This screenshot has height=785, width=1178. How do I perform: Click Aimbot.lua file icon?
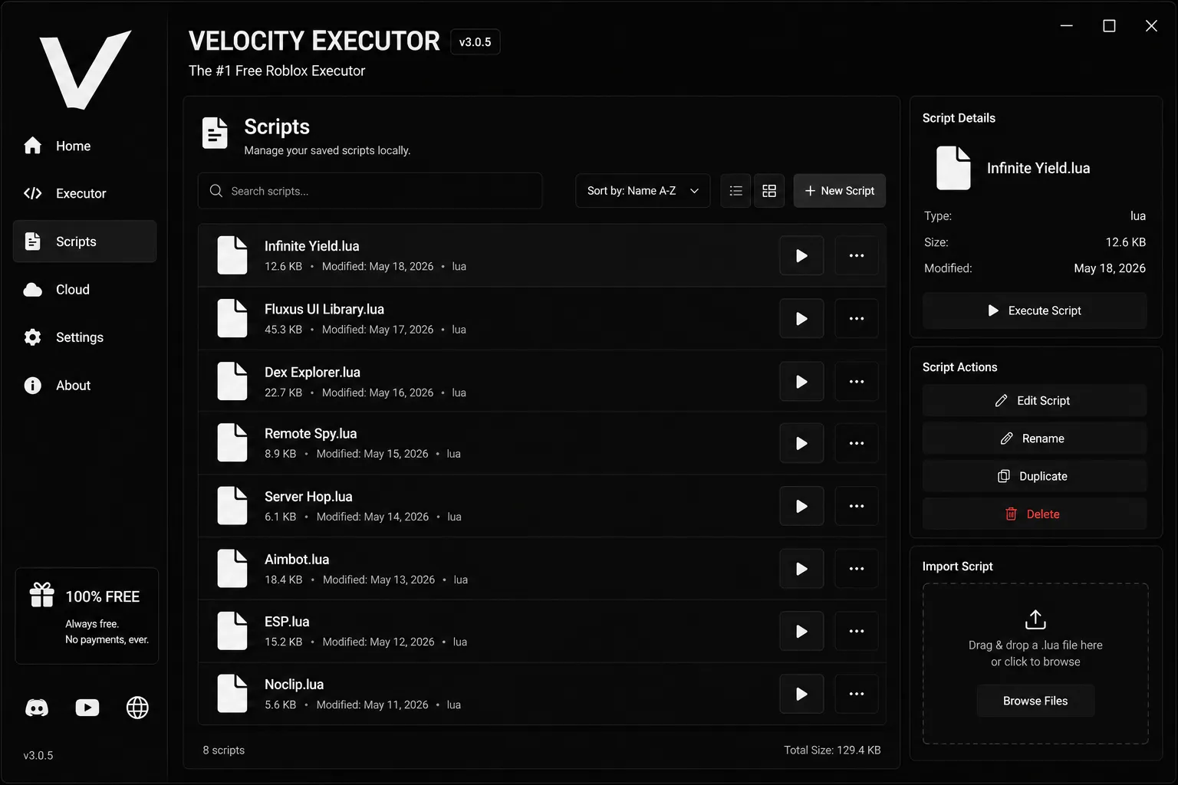[232, 568]
